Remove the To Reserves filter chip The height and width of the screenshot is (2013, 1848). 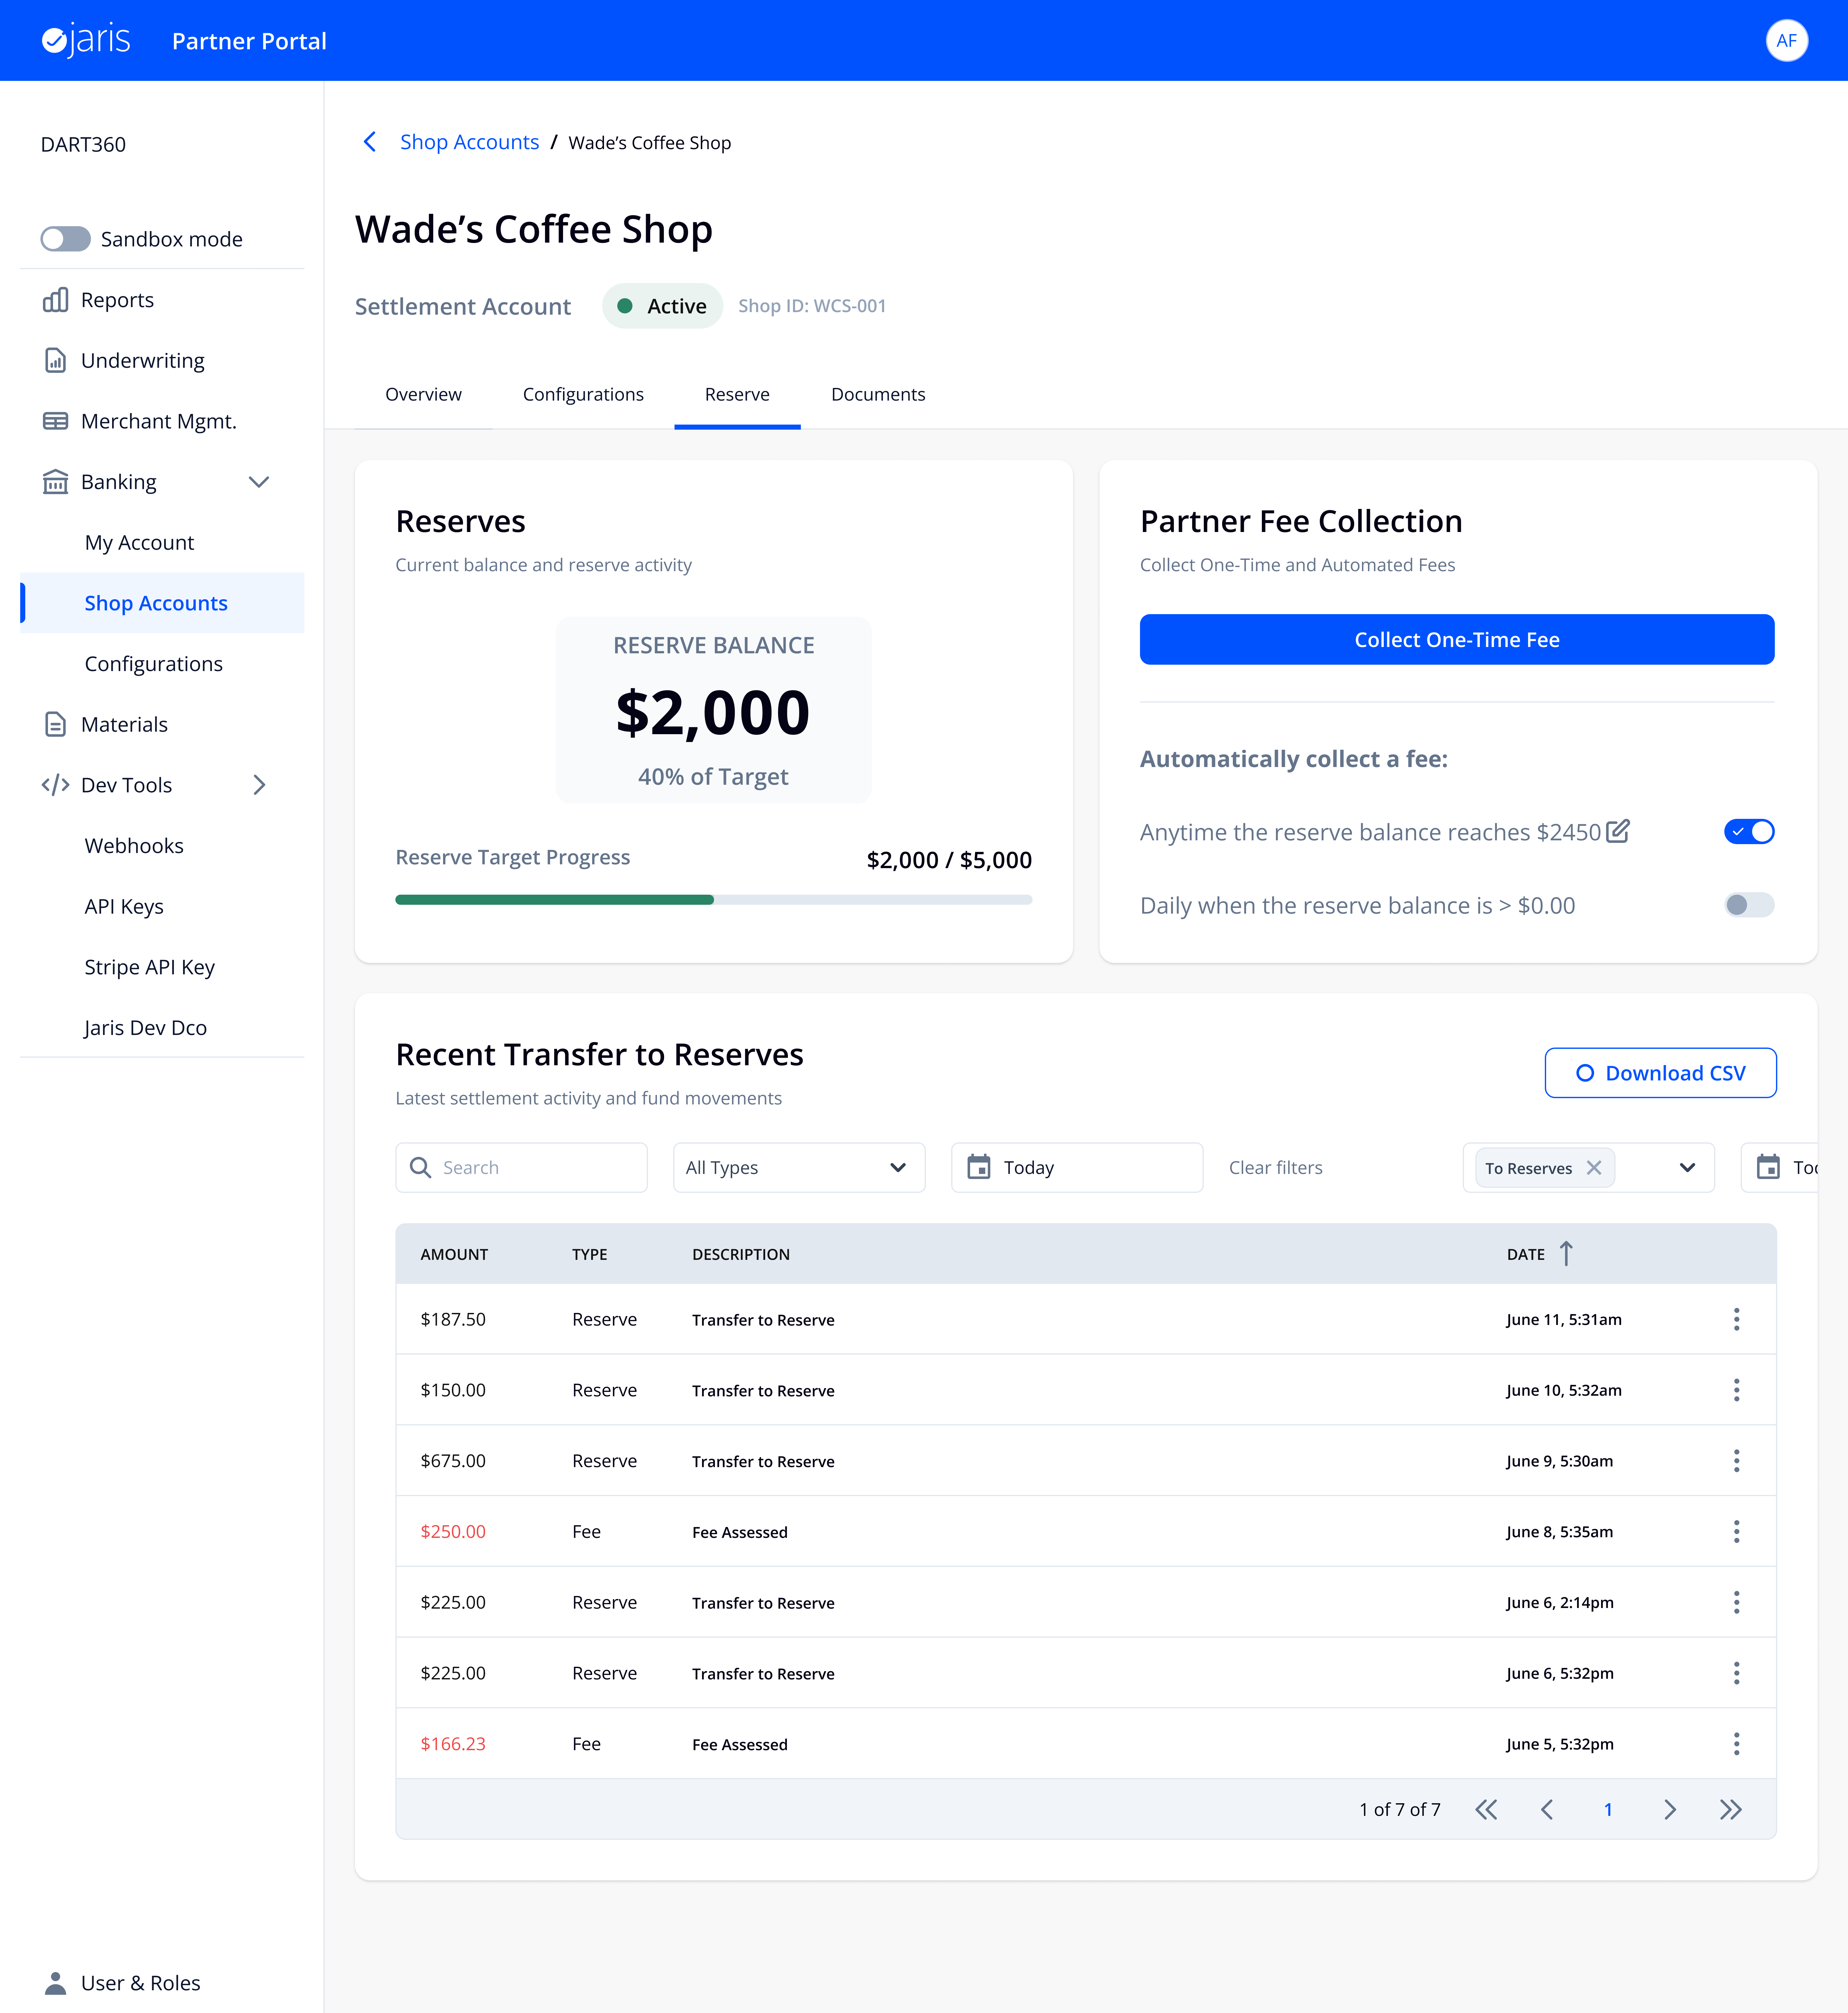pos(1594,1168)
